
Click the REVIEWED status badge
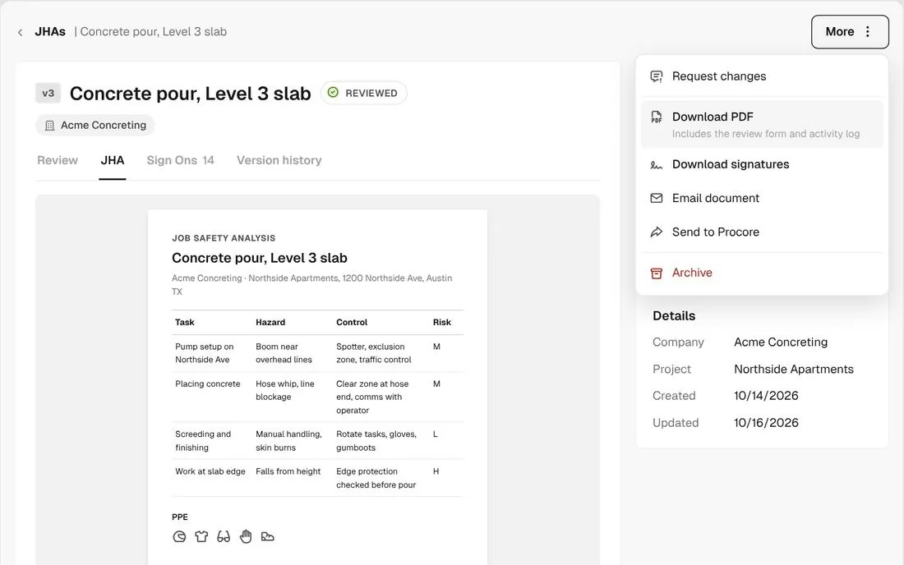(363, 93)
